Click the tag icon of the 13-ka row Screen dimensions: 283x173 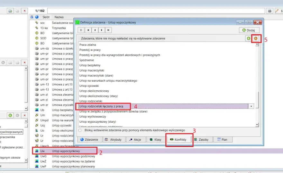pyautogui.click(x=37, y=28)
